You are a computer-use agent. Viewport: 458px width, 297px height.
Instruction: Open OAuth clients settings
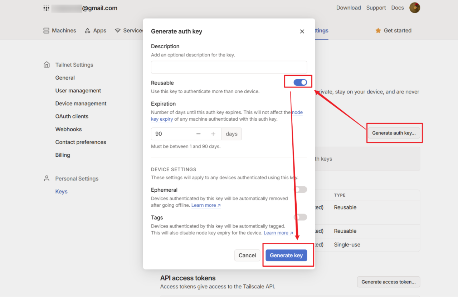(72, 116)
